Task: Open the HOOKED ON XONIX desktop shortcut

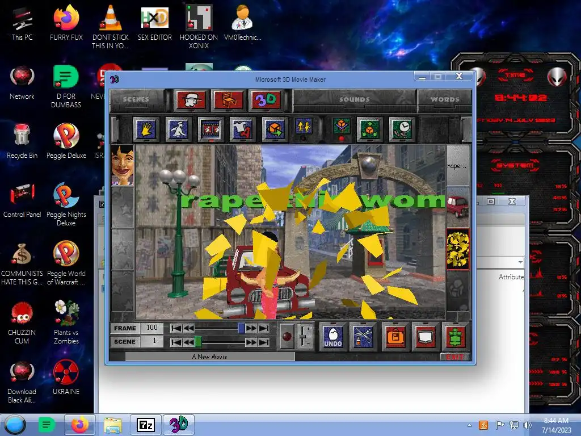Action: pos(199,27)
